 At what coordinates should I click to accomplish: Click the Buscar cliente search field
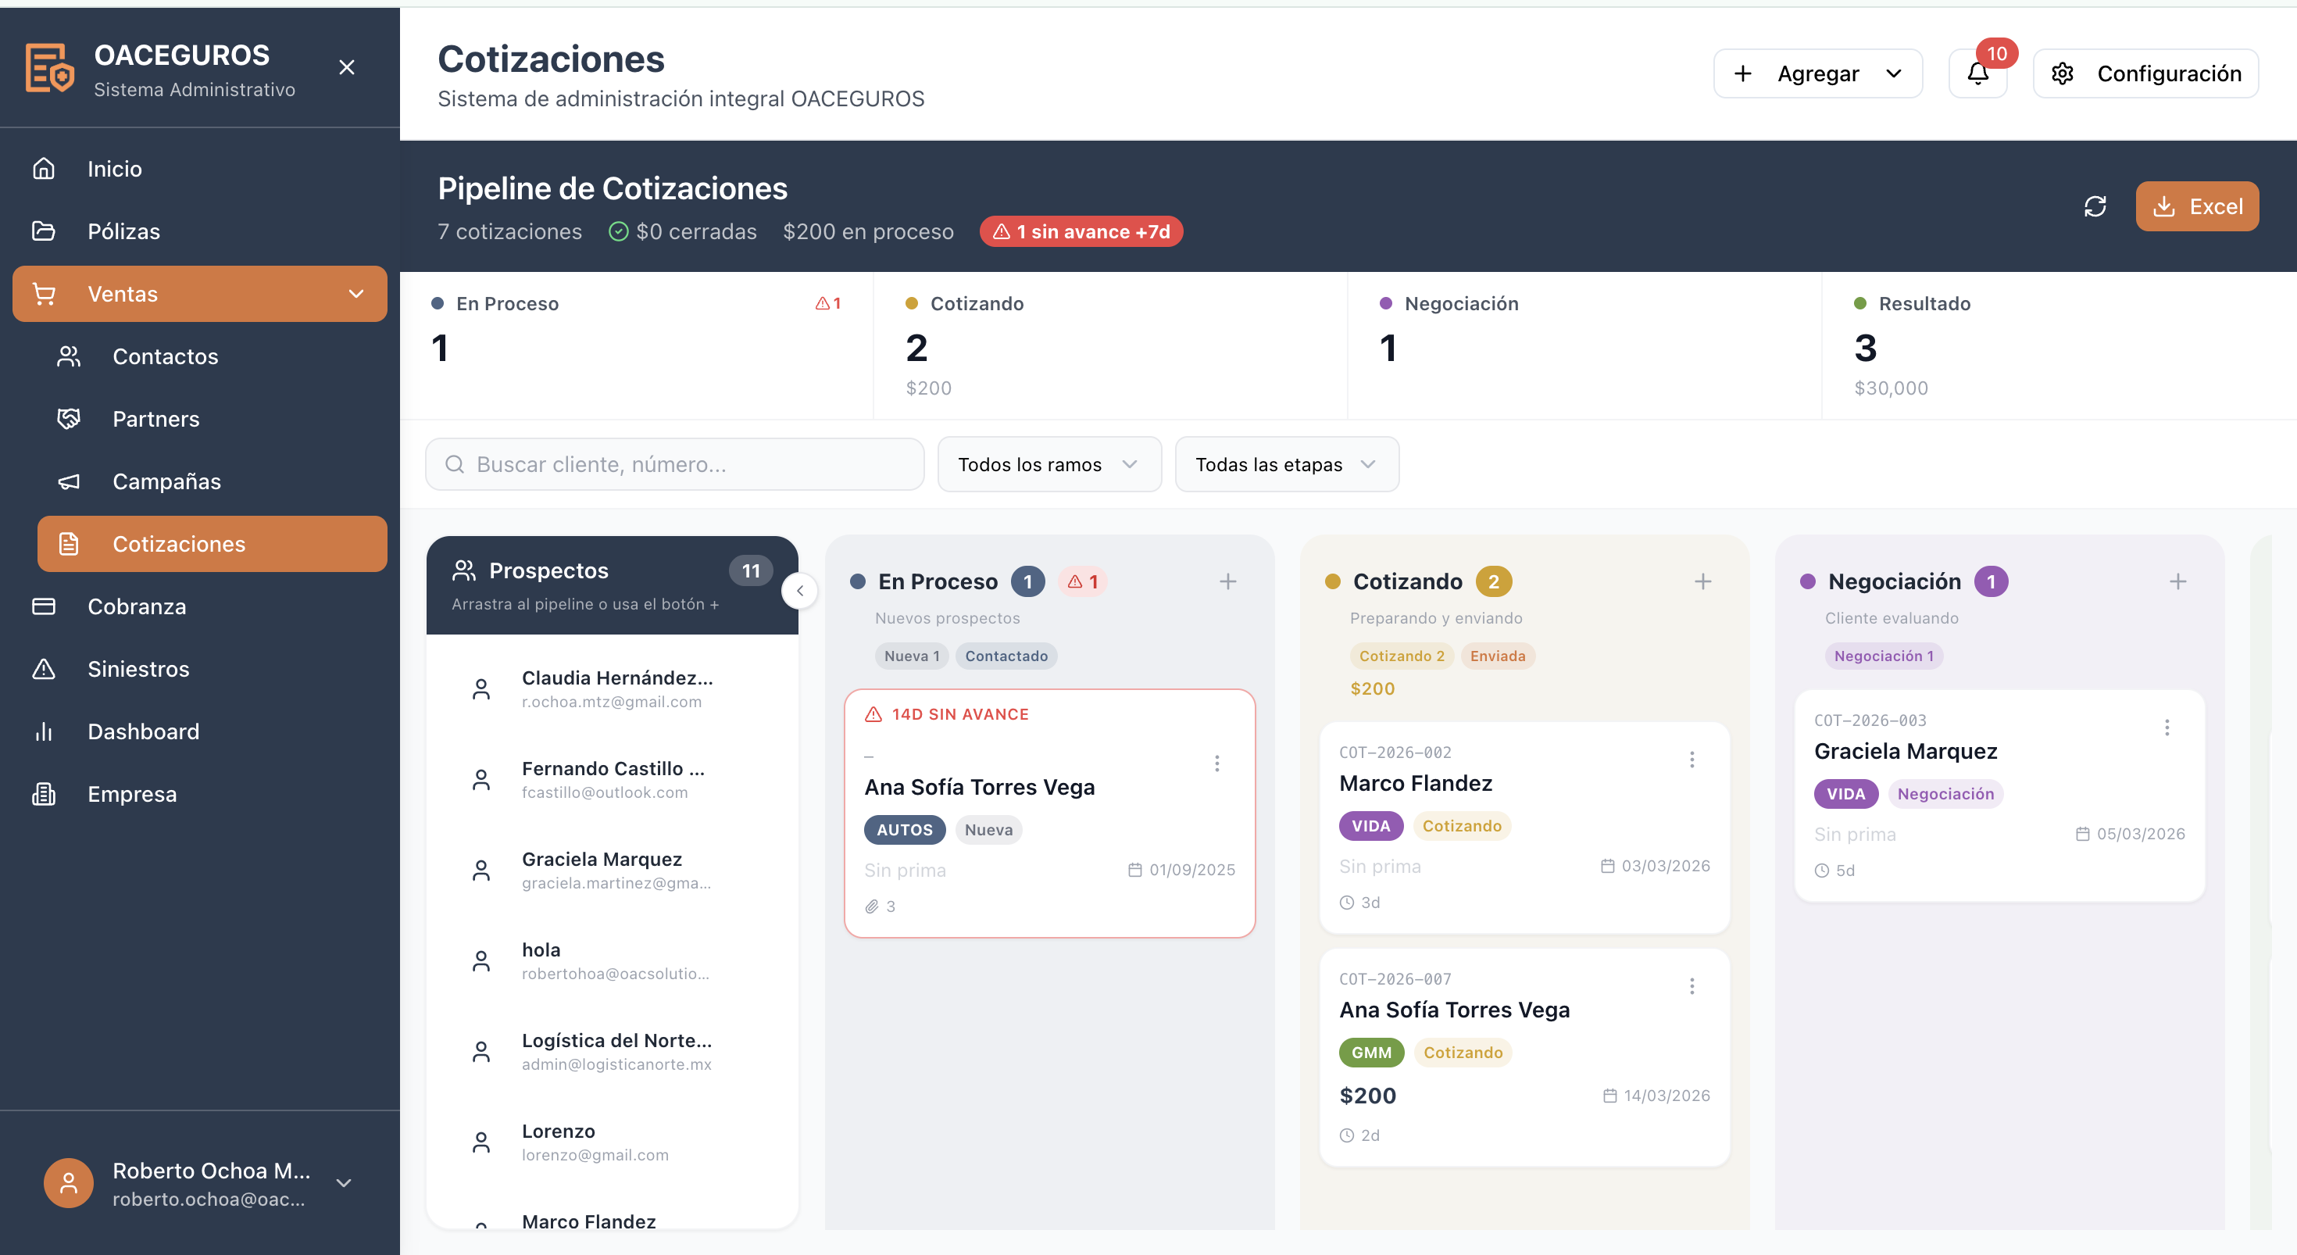coord(675,464)
